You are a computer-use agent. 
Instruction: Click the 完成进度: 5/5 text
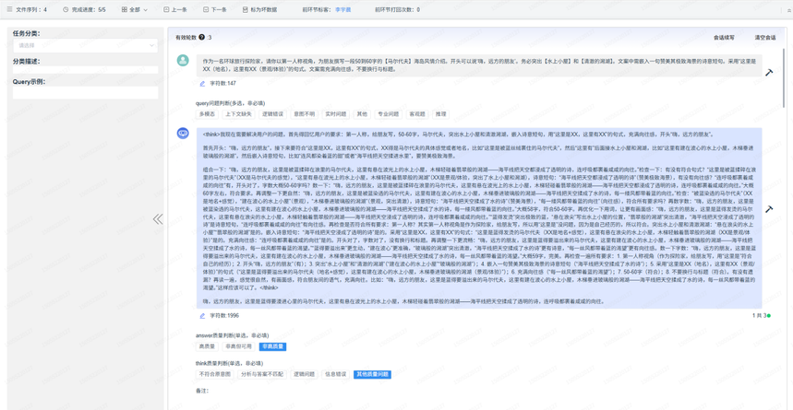pos(89,9)
